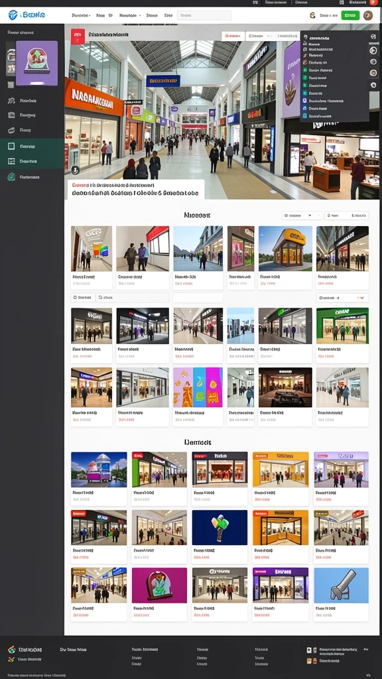The height and width of the screenshot is (679, 382).
Task: Click the green circle icon in sidebar
Action: click(11, 176)
